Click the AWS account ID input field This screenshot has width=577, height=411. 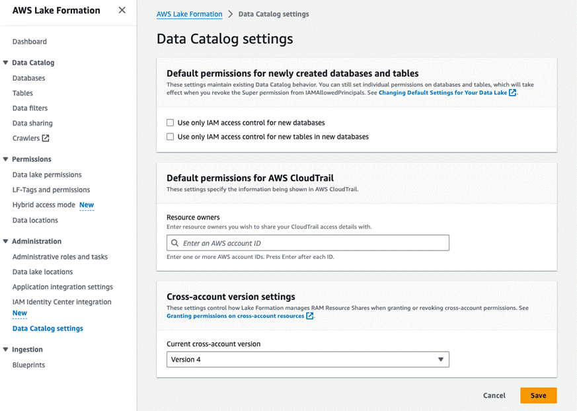[x=311, y=243]
